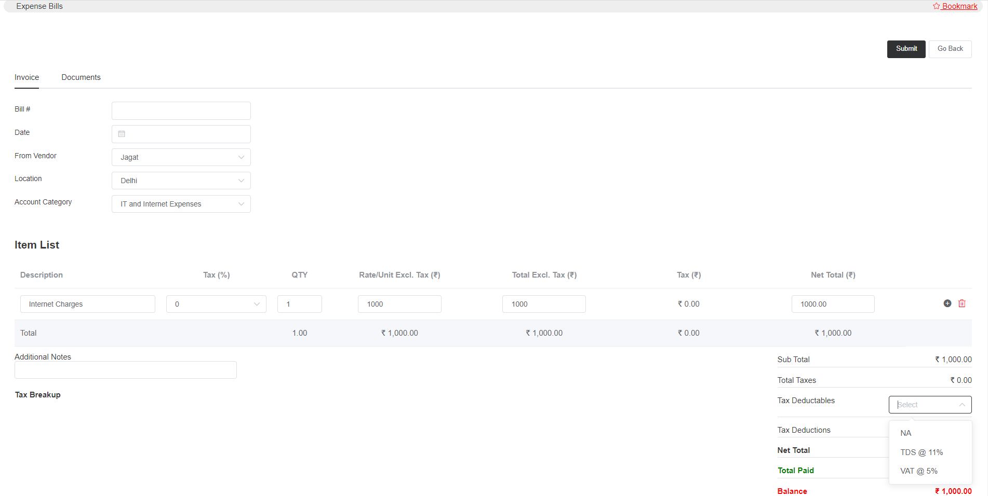Click the trash icon to delete the item row
Image resolution: width=988 pixels, height=496 pixels.
pyautogui.click(x=962, y=303)
